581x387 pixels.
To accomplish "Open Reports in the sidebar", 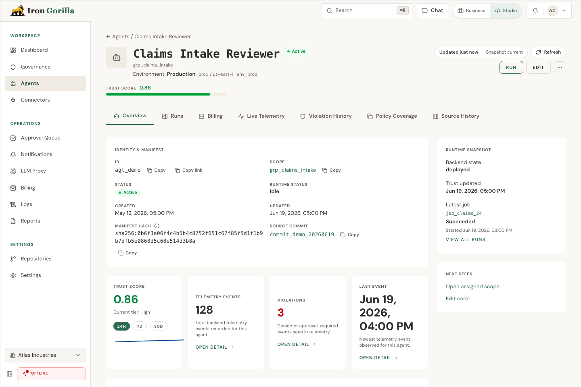I will point(45,221).
